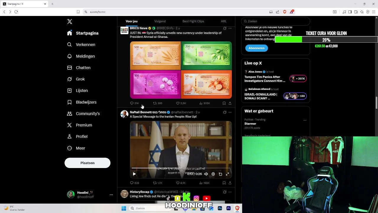Open Bladwijzers bookmarks page

(x=82, y=102)
